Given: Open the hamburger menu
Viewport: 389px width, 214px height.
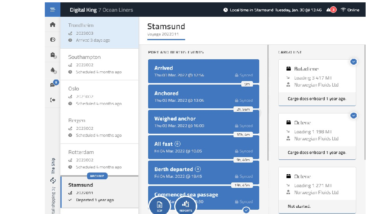Looking at the screenshot, I should [52, 10].
